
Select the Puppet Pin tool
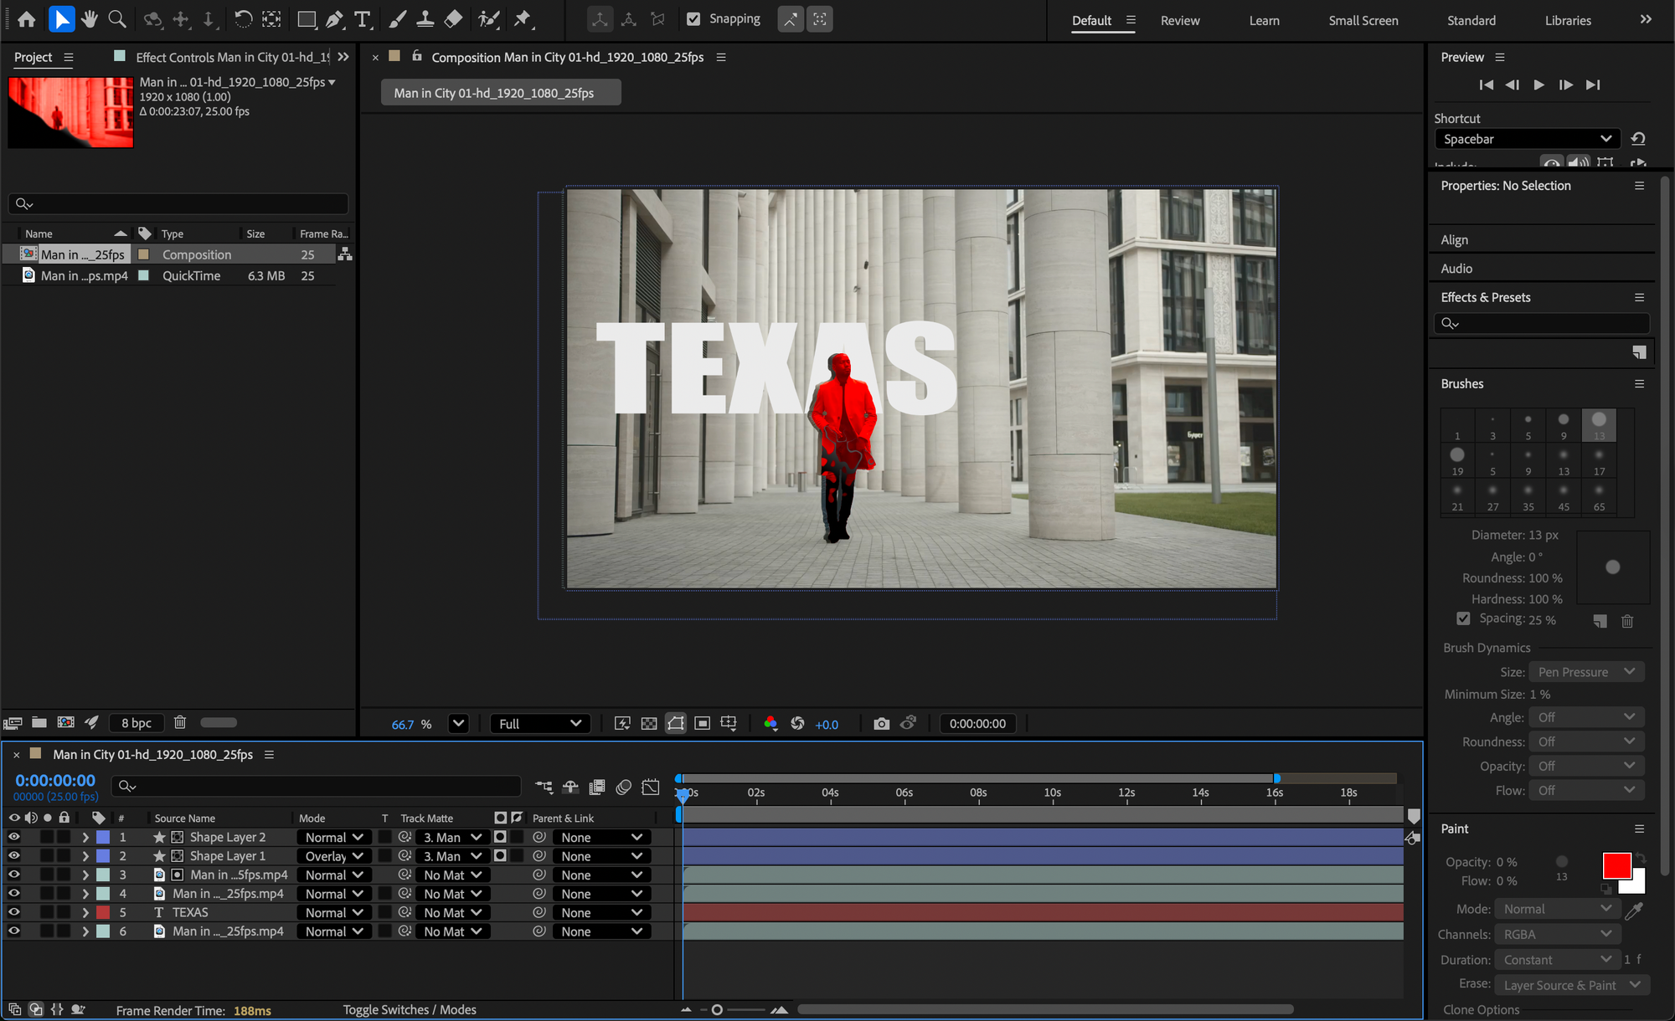pyautogui.click(x=523, y=19)
